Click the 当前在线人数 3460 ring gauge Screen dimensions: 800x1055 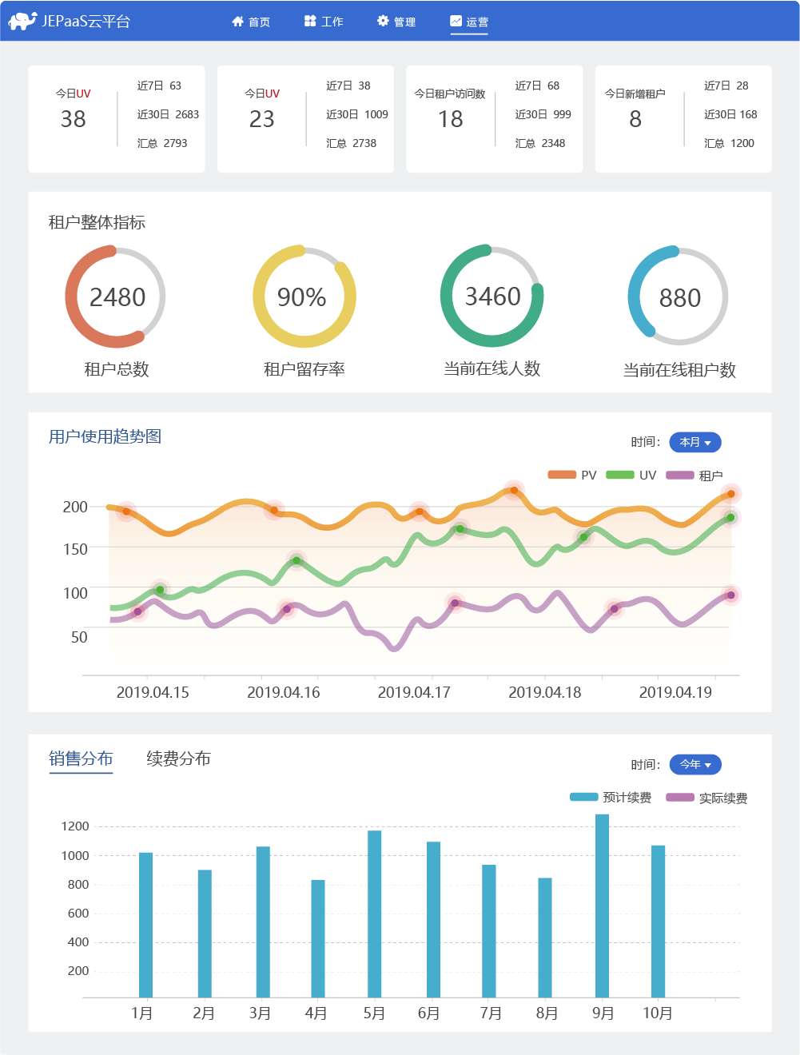click(x=492, y=296)
